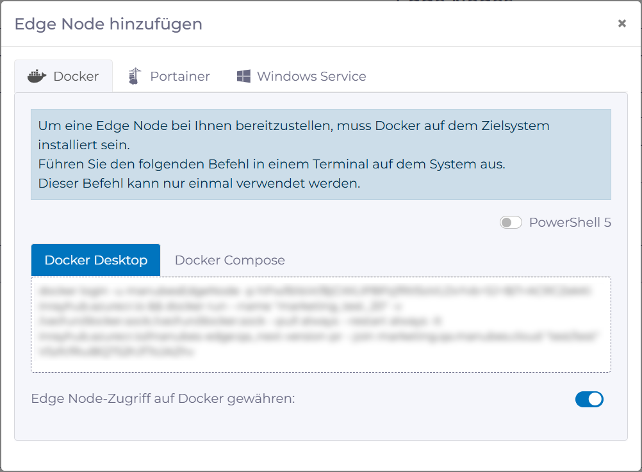This screenshot has height=472, width=642.
Task: Click 'Dieser Befehl kann nur einmal verwendet werden.'
Action: click(x=199, y=183)
